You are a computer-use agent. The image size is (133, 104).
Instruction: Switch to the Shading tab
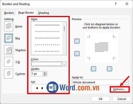click(x=43, y=13)
